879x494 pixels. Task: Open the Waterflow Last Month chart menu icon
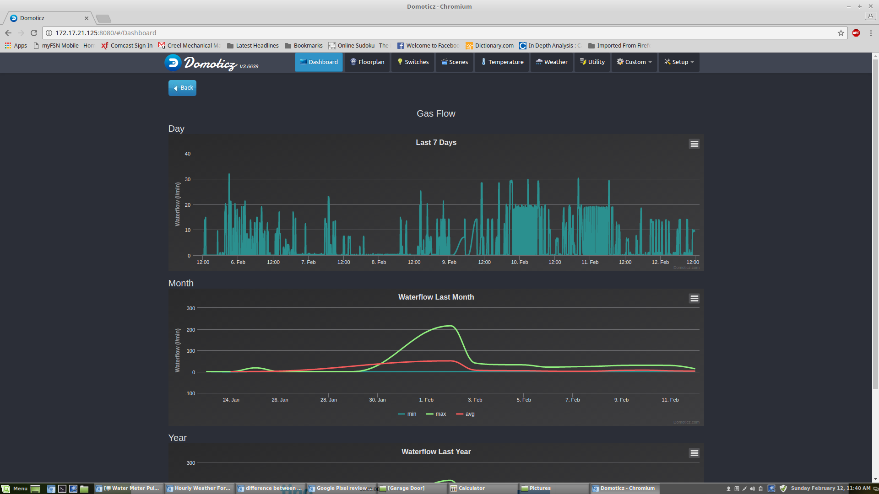pyautogui.click(x=694, y=299)
